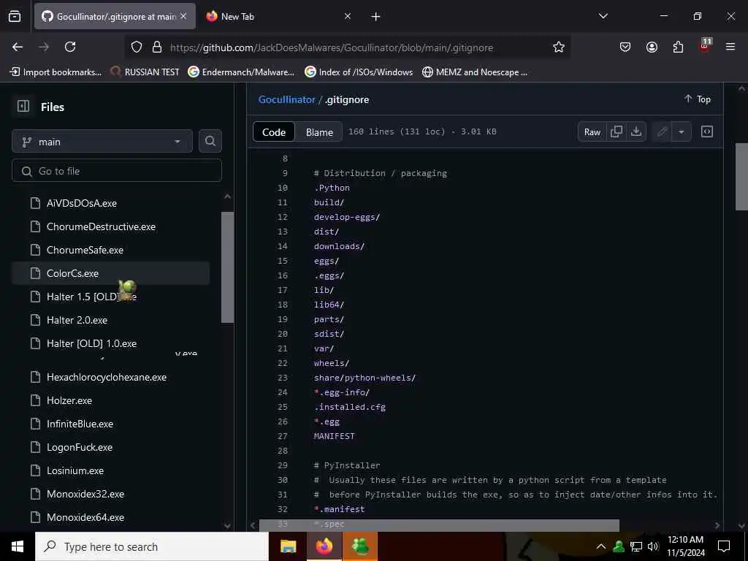The image size is (748, 561).
Task: Open the Gocullinator breadcrumb link
Action: point(286,99)
